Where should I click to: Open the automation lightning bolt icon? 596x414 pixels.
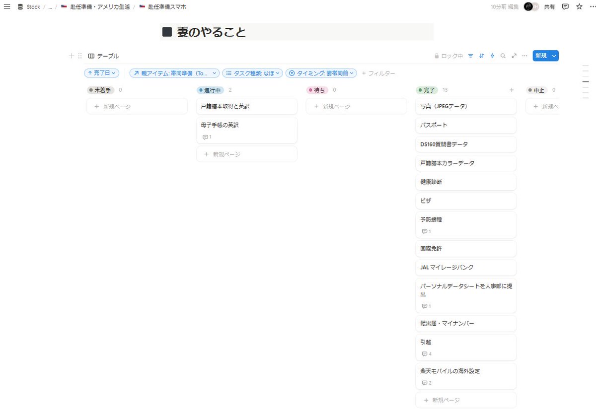point(492,56)
